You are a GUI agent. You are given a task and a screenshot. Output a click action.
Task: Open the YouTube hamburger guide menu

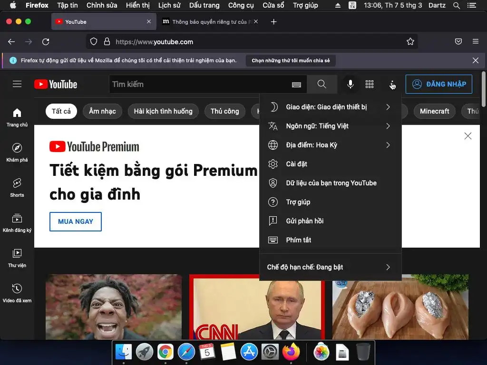click(17, 84)
